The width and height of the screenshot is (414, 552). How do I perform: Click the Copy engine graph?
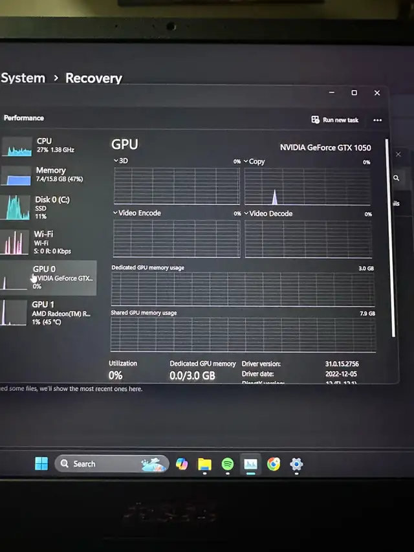[307, 186]
